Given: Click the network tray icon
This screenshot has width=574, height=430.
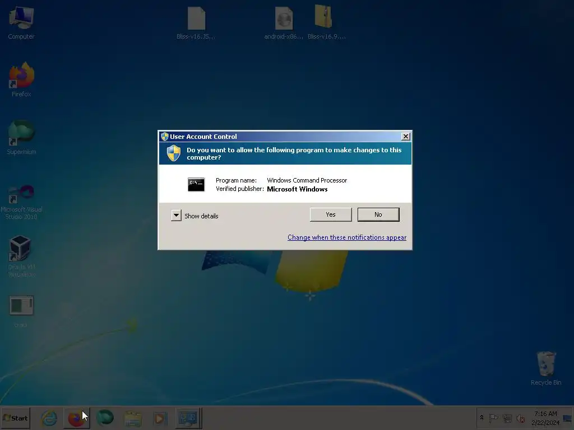Looking at the screenshot, I should (x=507, y=418).
